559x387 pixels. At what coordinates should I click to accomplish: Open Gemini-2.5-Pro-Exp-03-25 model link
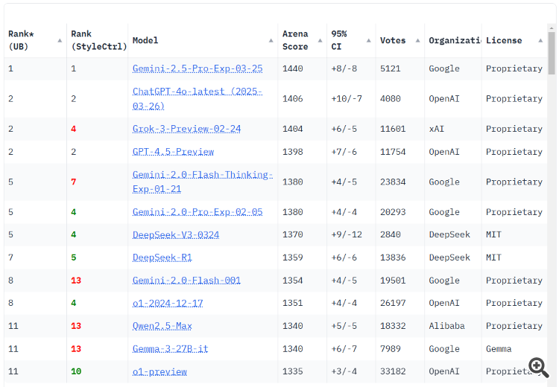pyautogui.click(x=198, y=68)
